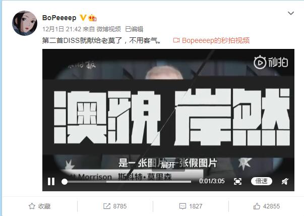Favorite the post with 收藏 star

pos(39,206)
